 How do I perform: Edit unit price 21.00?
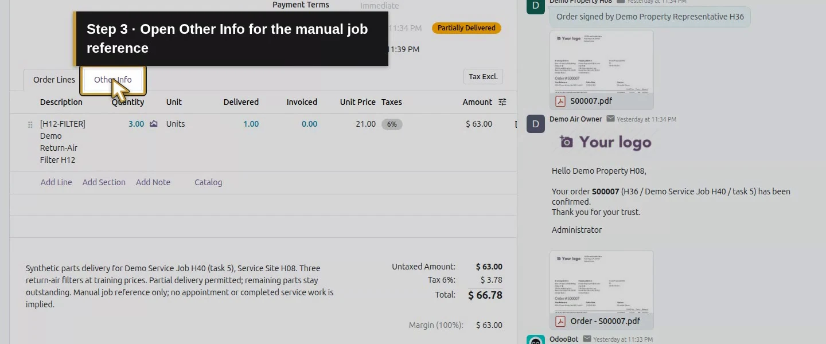coord(365,124)
